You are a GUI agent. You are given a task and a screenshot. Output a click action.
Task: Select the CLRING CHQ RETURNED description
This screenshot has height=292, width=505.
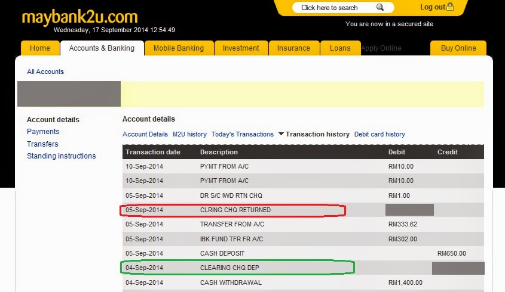pos(235,210)
